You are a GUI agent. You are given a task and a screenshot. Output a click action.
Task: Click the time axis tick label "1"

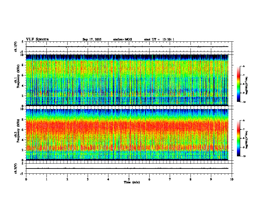click(x=46, y=179)
